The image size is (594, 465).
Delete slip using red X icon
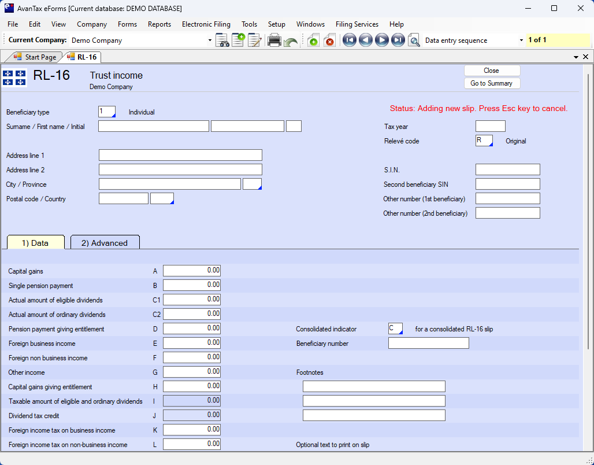(329, 40)
